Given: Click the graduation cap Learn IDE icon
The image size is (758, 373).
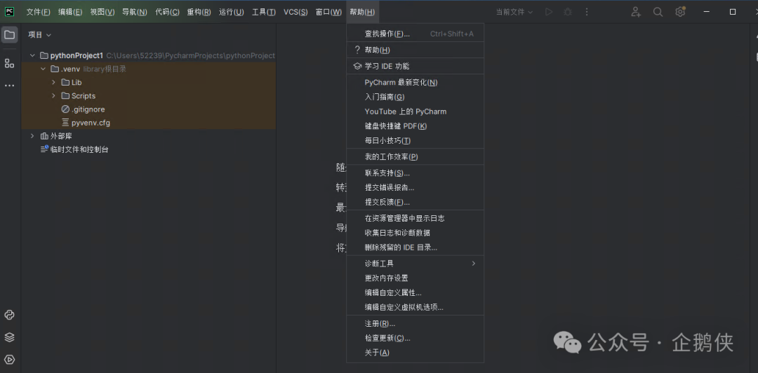Looking at the screenshot, I should 357,66.
